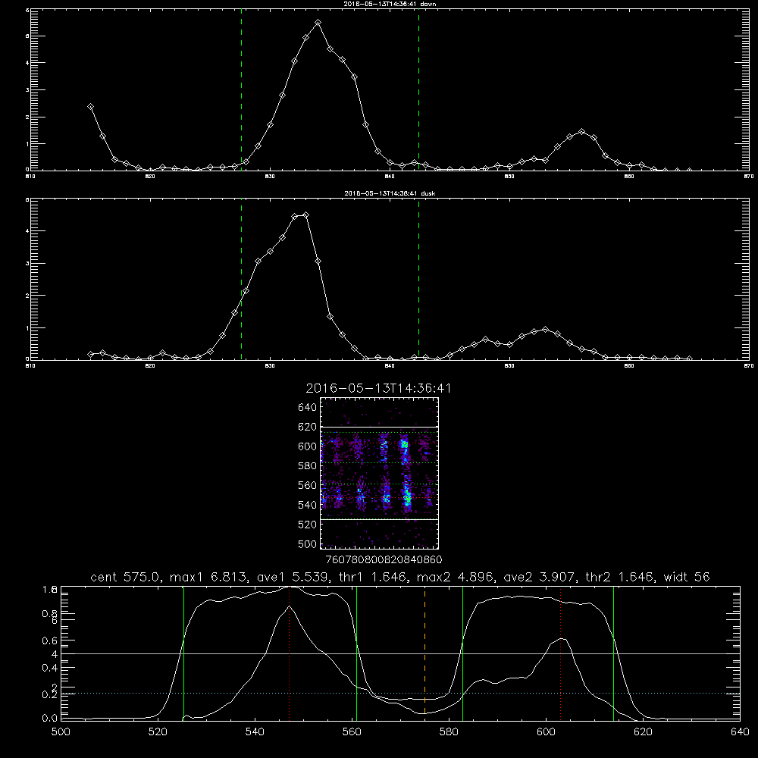The height and width of the screenshot is (758, 758).
Task: Click bottom plot x-axis label '600'
Action: point(546,732)
